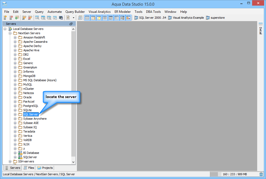Open the superstore shortcut
Screen dimensions: 266x179
coord(215,18)
